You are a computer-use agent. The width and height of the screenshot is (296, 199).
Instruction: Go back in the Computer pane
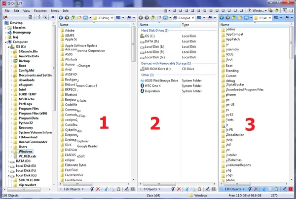point(141,18)
